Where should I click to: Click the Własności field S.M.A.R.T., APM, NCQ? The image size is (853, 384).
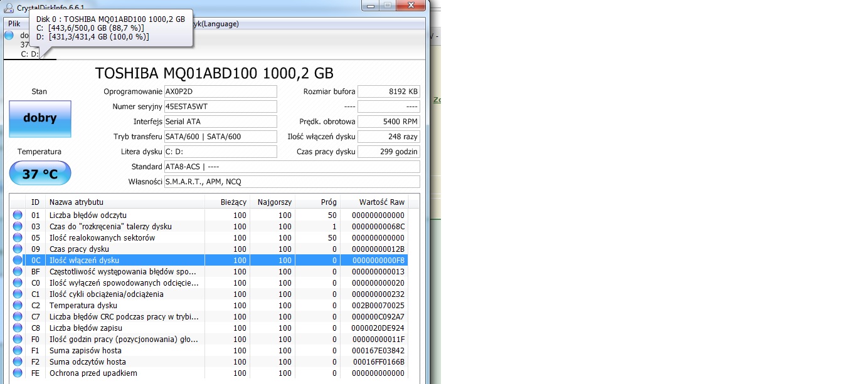(x=292, y=182)
